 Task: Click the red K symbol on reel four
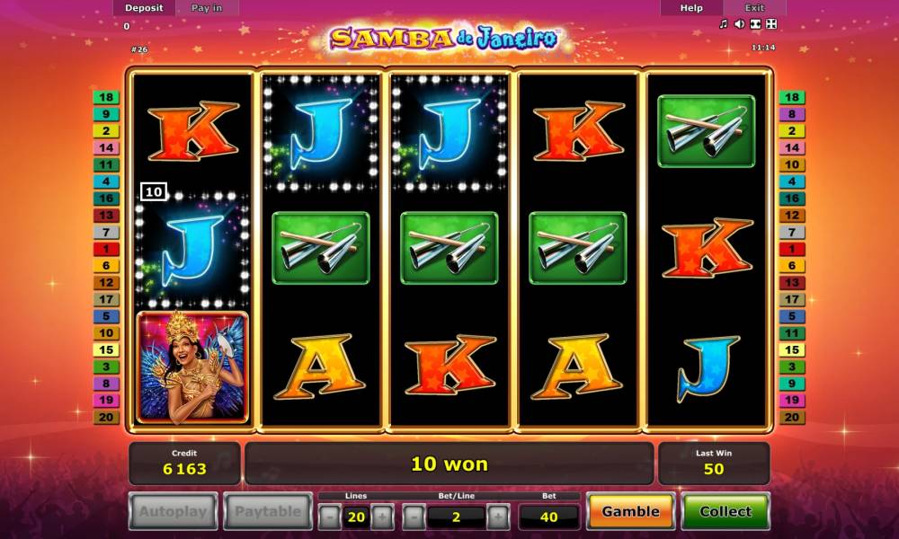578,131
